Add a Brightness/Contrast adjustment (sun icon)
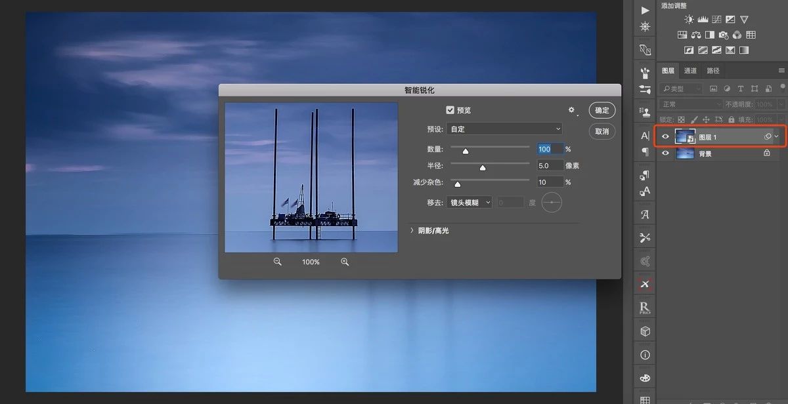This screenshot has height=404, width=788. [689, 20]
